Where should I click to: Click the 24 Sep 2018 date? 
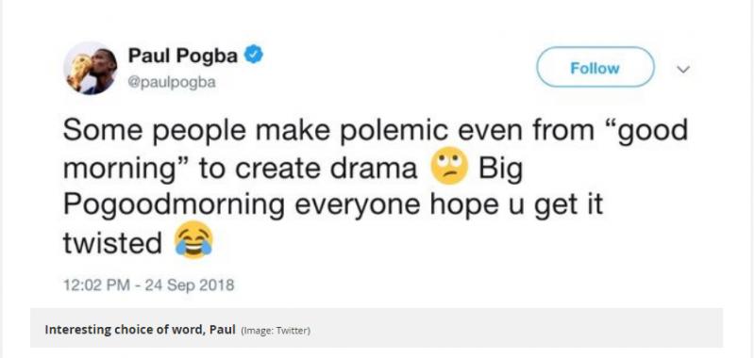coord(190,285)
